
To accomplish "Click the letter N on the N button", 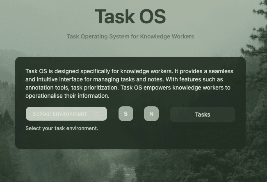I will 151,114.
